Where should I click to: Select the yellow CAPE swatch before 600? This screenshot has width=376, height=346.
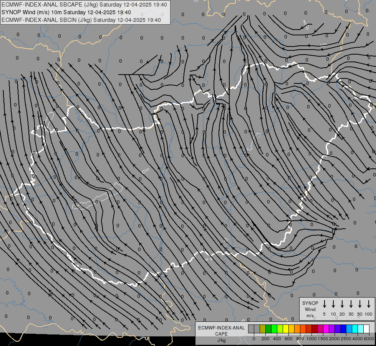click(x=286, y=329)
